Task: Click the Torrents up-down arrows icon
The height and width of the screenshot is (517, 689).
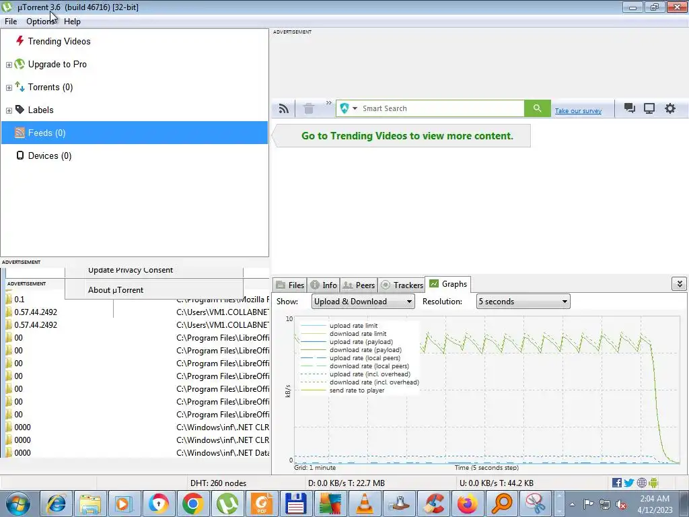Action: click(20, 87)
